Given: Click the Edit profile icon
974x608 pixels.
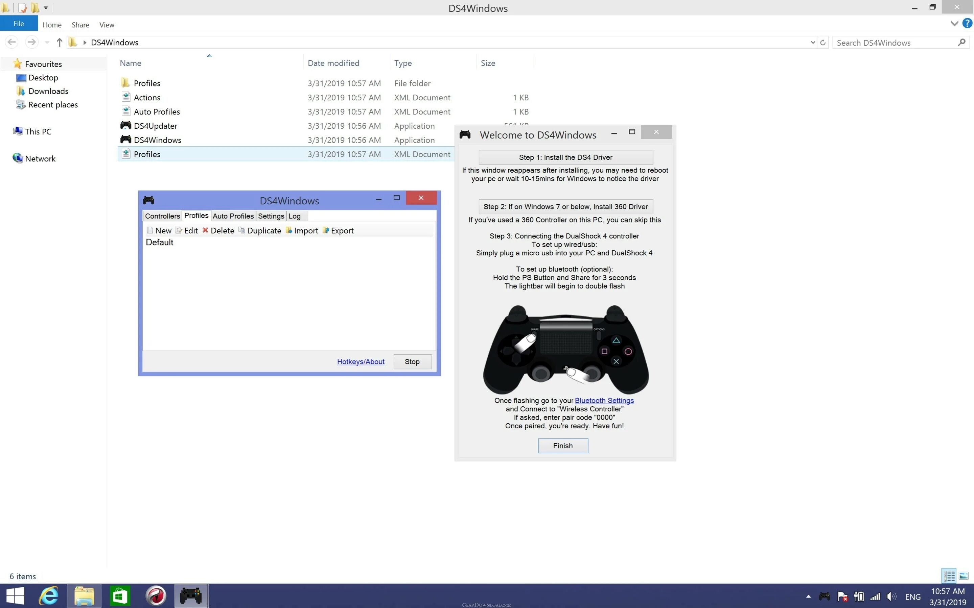Looking at the screenshot, I should [x=179, y=230].
